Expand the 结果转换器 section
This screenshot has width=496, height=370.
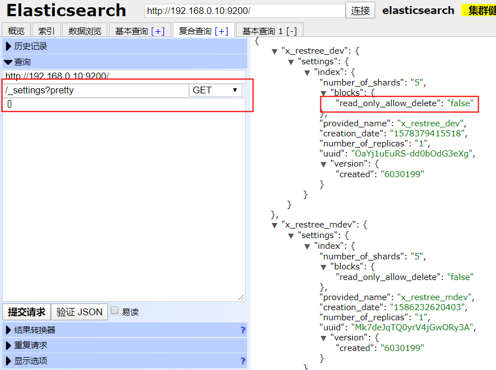click(125, 330)
